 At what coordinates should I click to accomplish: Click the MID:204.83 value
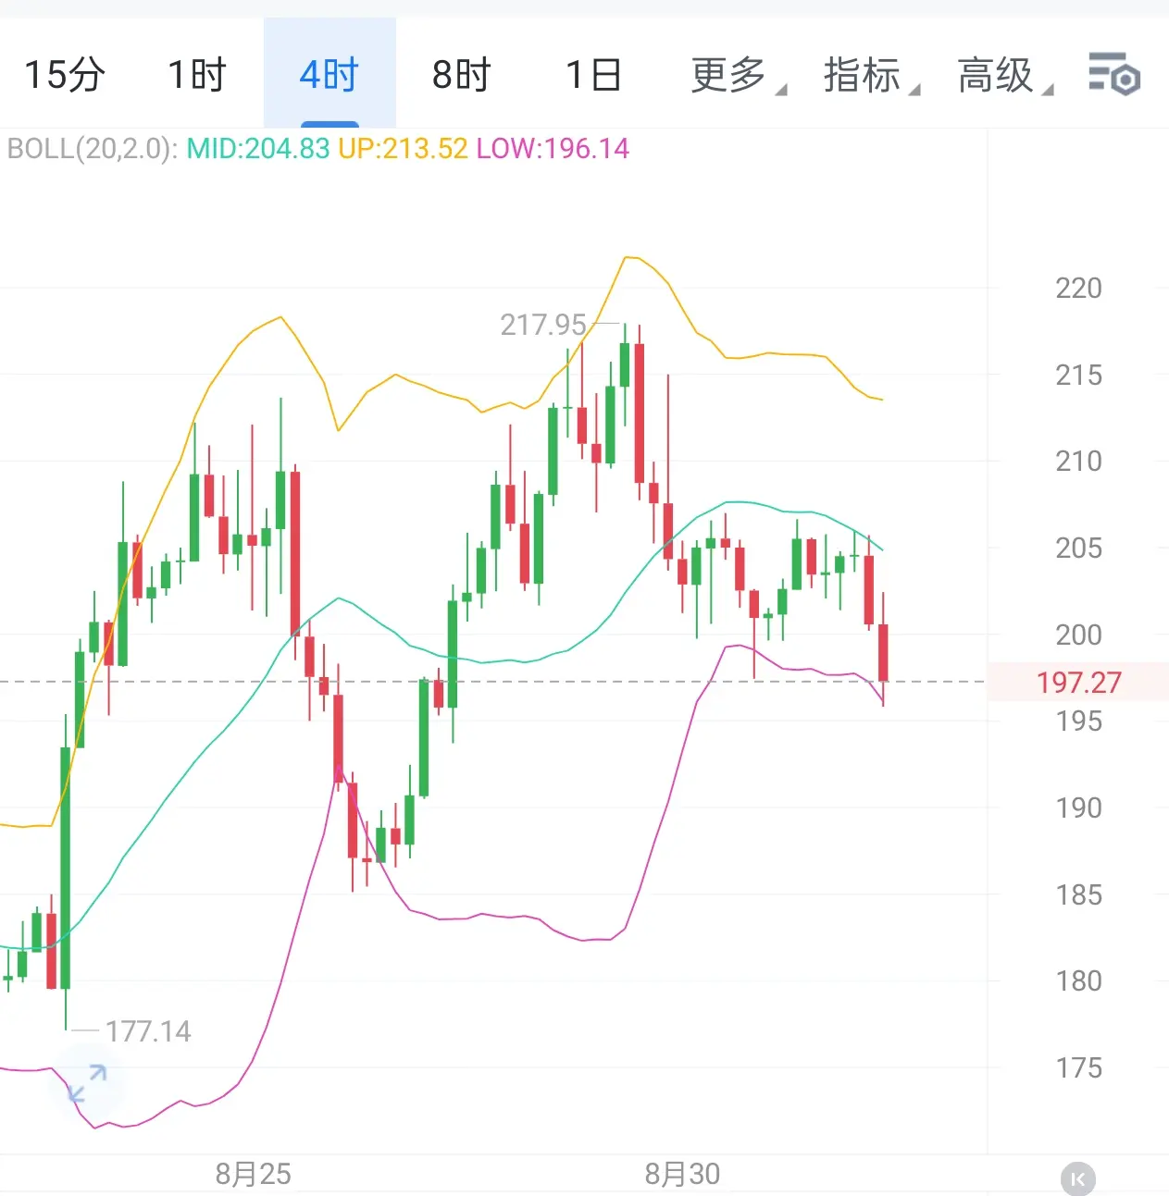258,149
